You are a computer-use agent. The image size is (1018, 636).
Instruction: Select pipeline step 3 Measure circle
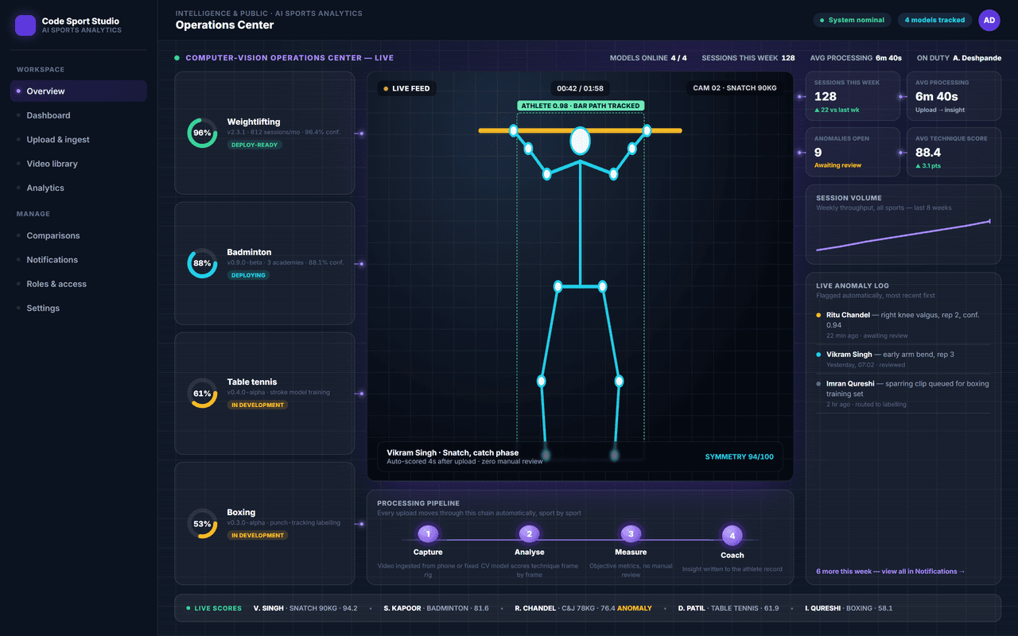click(631, 534)
